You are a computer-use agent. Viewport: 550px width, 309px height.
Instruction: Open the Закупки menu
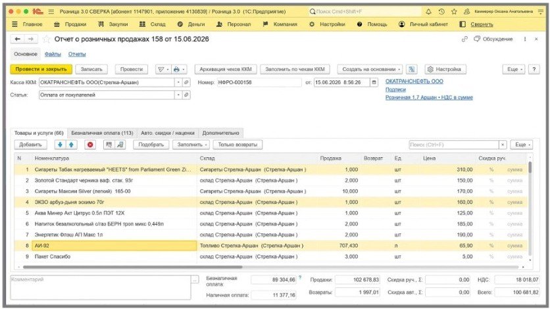(x=113, y=24)
